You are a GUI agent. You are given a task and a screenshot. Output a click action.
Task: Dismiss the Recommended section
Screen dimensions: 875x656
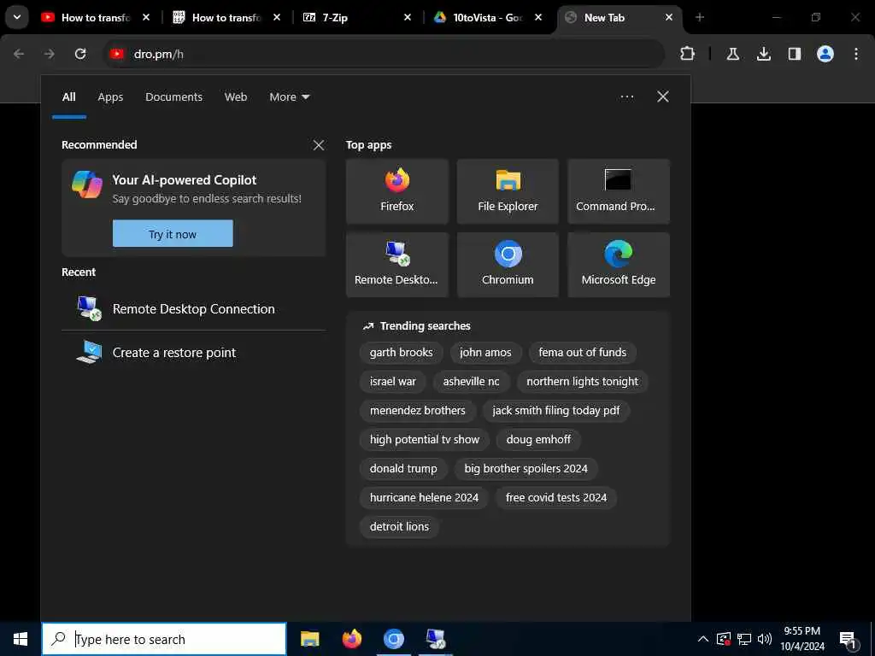point(319,145)
